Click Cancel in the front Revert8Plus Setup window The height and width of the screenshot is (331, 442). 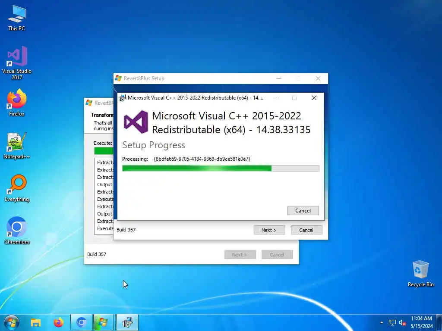306,230
